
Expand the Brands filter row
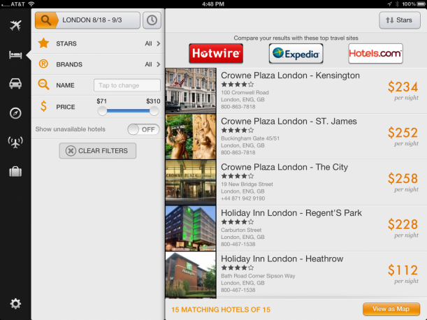click(x=98, y=65)
